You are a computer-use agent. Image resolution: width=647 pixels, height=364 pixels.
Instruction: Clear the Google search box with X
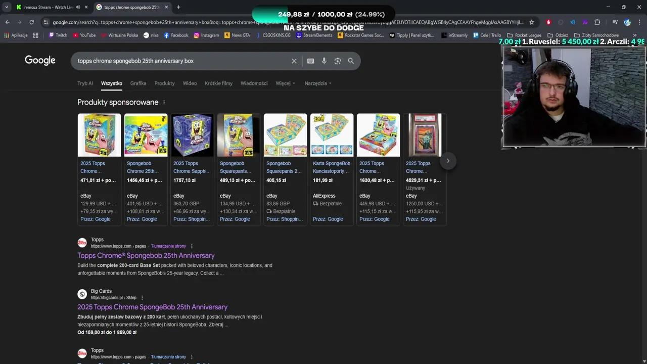tap(294, 61)
